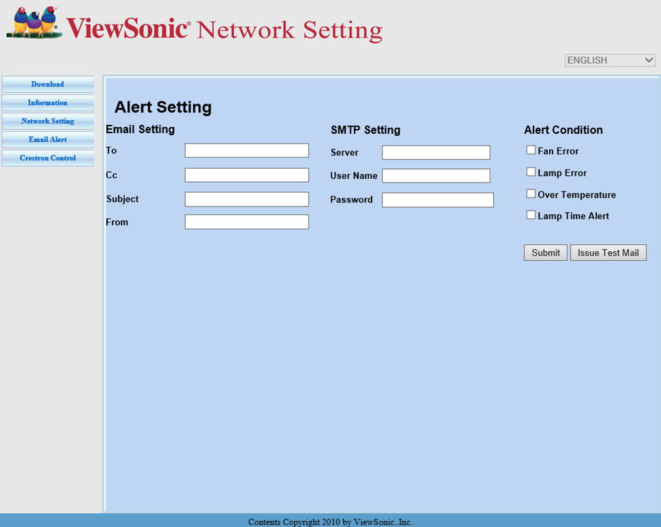Tick the Lamp Error checkbox
Image resolution: width=661 pixels, height=527 pixels.
pyautogui.click(x=531, y=172)
